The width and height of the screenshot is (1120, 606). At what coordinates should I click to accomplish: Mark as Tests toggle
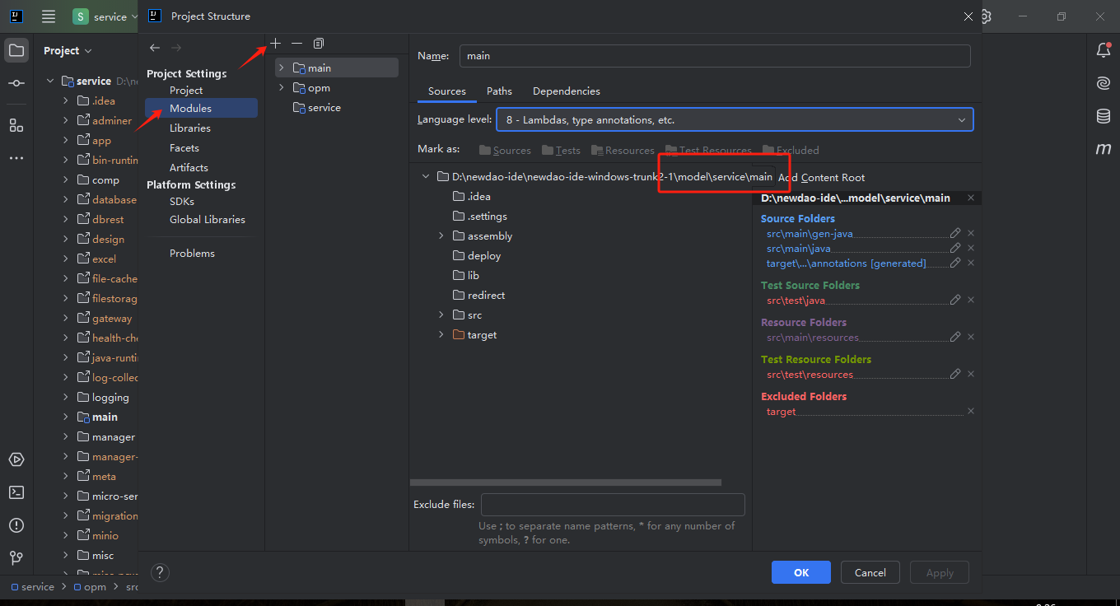pyautogui.click(x=561, y=150)
